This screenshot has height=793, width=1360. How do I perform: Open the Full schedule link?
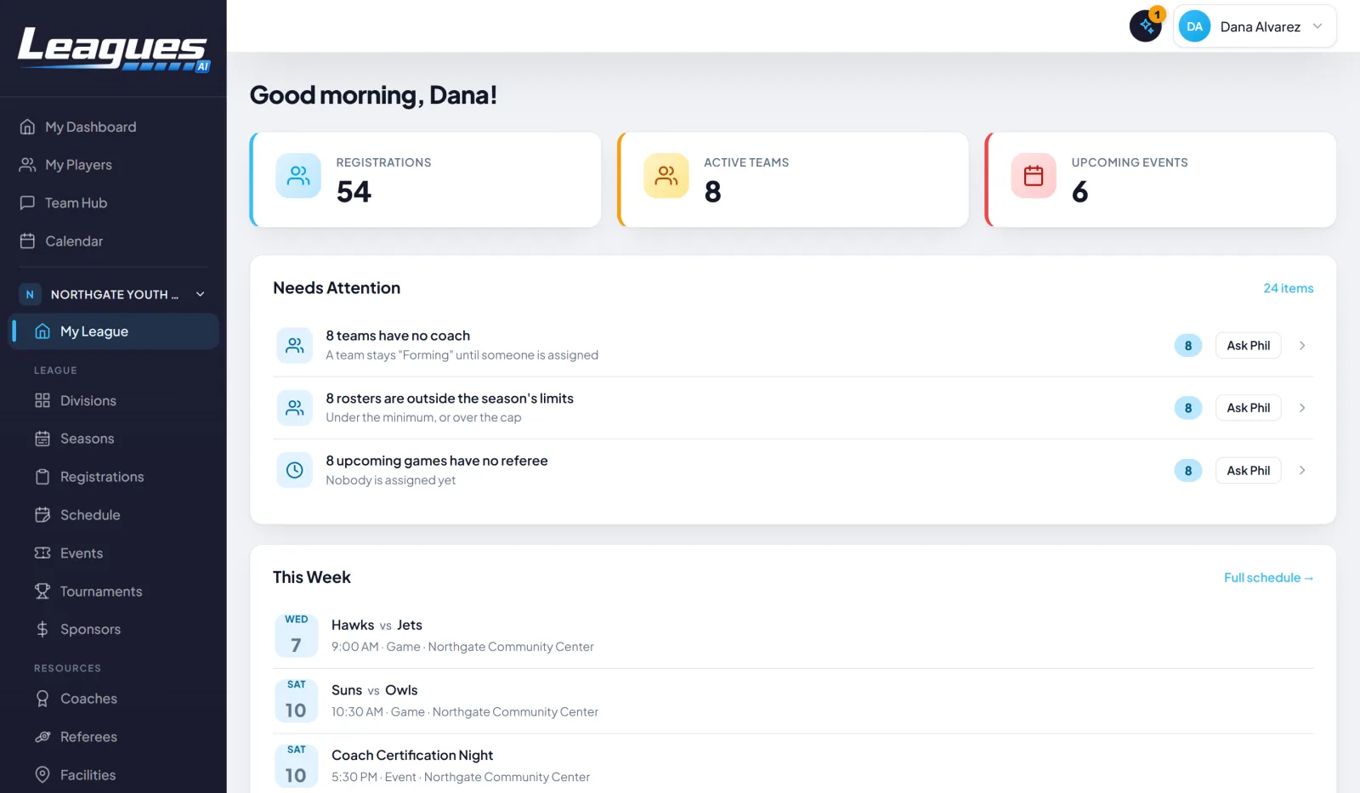click(x=1268, y=577)
